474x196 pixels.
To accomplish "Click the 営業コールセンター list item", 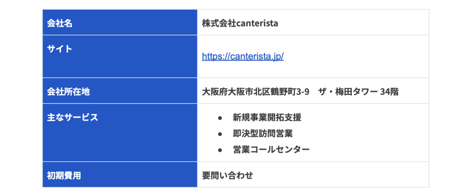I will [x=271, y=149].
